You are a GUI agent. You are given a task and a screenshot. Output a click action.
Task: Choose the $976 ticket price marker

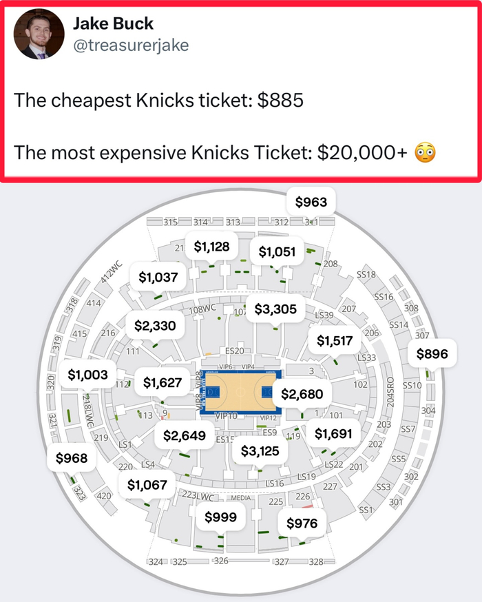tap(302, 523)
